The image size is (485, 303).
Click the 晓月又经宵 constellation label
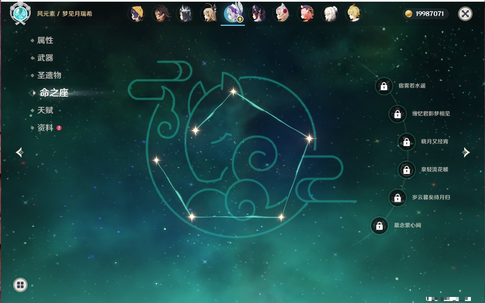tap(435, 141)
